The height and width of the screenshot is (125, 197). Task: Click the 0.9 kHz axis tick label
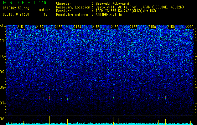tap(3, 72)
